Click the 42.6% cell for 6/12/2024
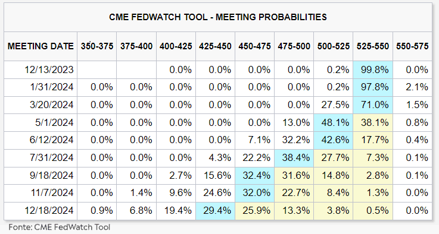This screenshot has width=439, height=234. 333,140
